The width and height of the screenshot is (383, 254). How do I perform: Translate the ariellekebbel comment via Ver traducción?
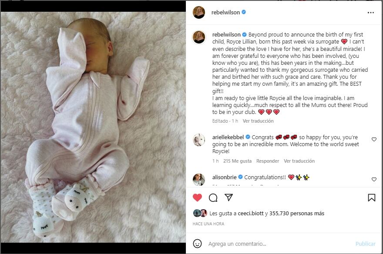tap(299, 161)
